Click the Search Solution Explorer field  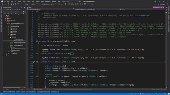point(14,12)
